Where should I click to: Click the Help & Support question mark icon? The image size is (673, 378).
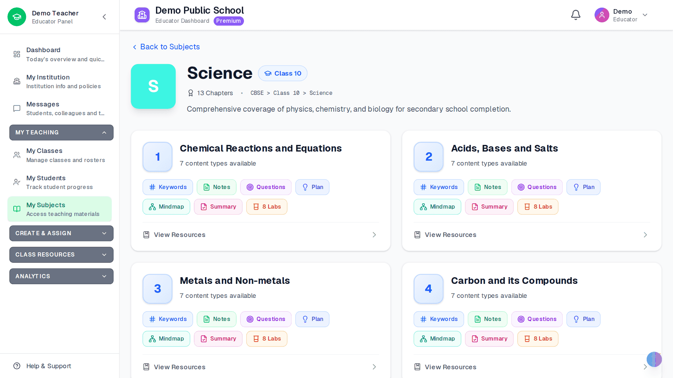tap(17, 366)
